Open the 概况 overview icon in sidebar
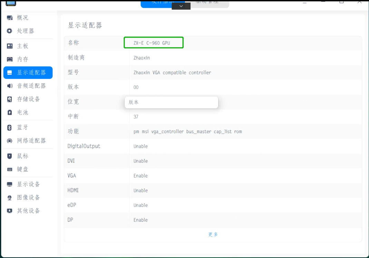 point(10,18)
